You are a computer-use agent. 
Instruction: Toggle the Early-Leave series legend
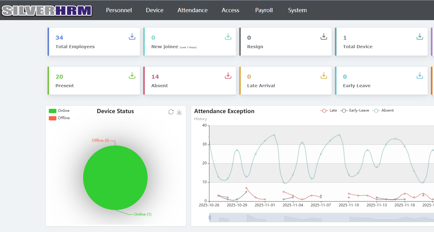click(x=355, y=110)
